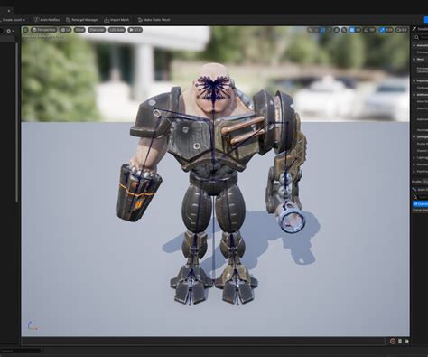Open the Character menu in viewport
Viewport: 428px width, 357px height.
click(x=97, y=30)
